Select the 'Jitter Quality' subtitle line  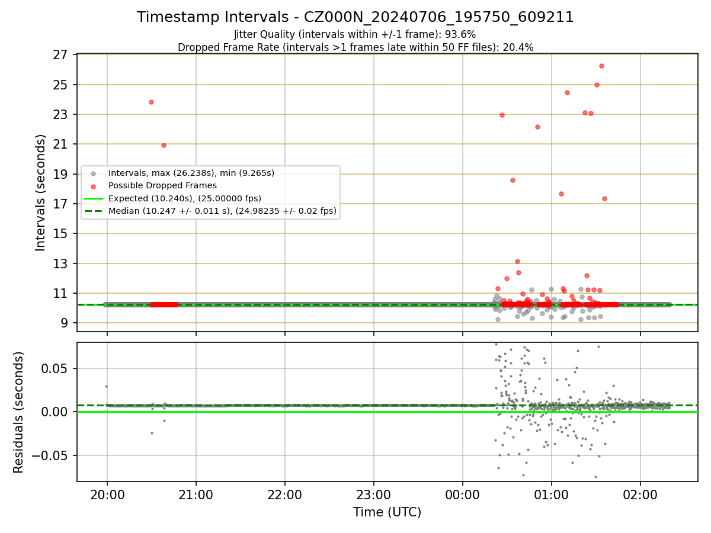tap(355, 34)
